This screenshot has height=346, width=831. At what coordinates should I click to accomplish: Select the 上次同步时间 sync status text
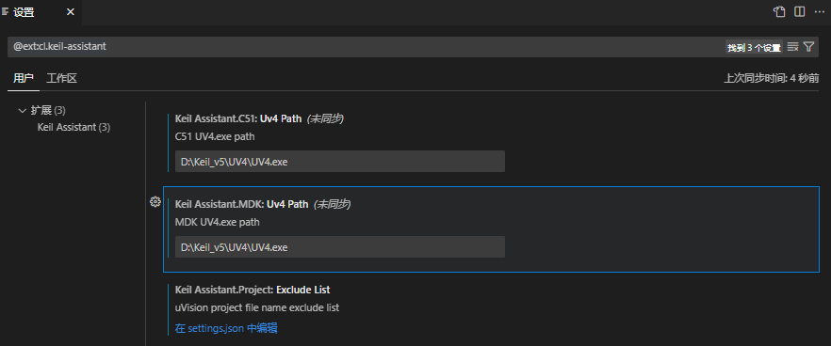click(772, 79)
